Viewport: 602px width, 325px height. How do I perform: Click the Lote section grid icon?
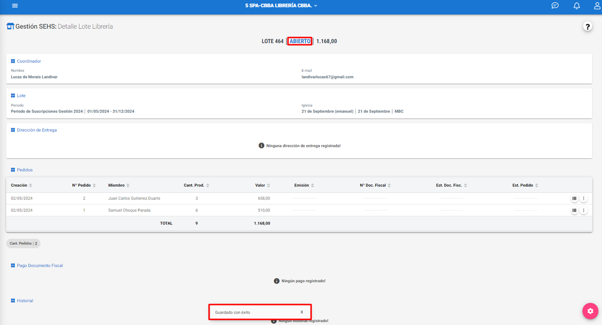coord(13,95)
